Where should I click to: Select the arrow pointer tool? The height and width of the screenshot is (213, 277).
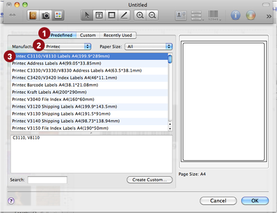click(x=87, y=15)
